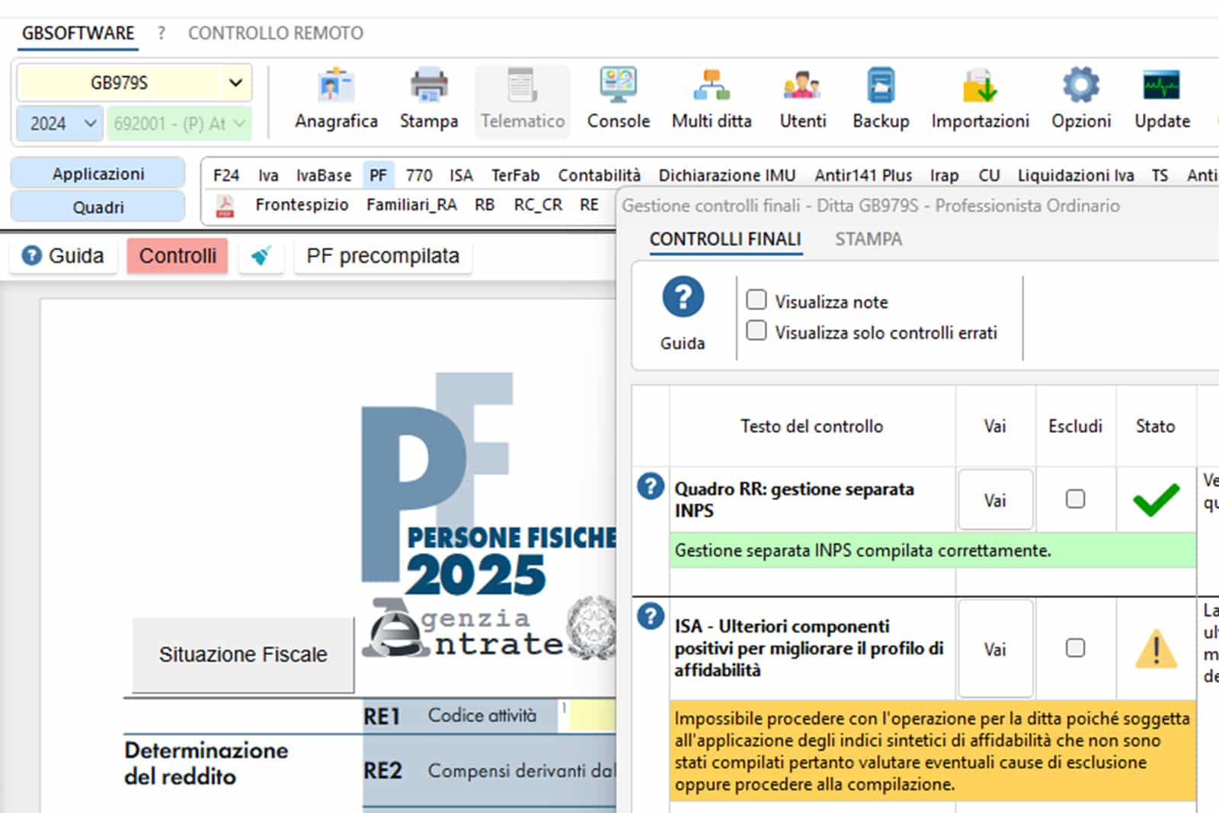Open the CONTROLLO REMOTO menu

[x=275, y=34]
